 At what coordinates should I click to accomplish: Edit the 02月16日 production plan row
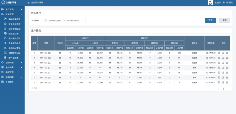click(x=223, y=58)
